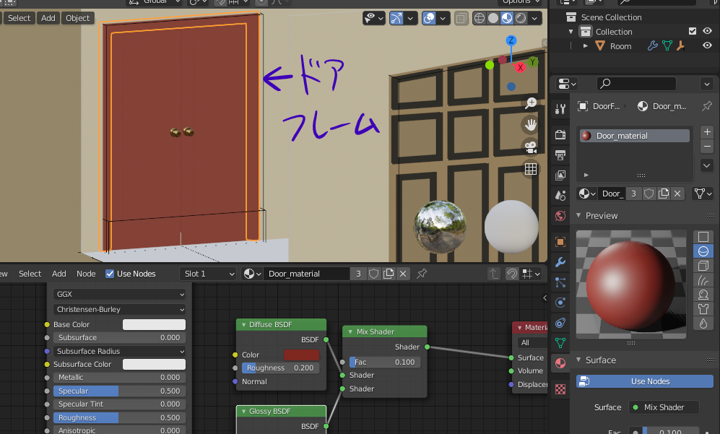The image size is (720, 434).
Task: Open the Modifier properties tab
Action: point(560,262)
